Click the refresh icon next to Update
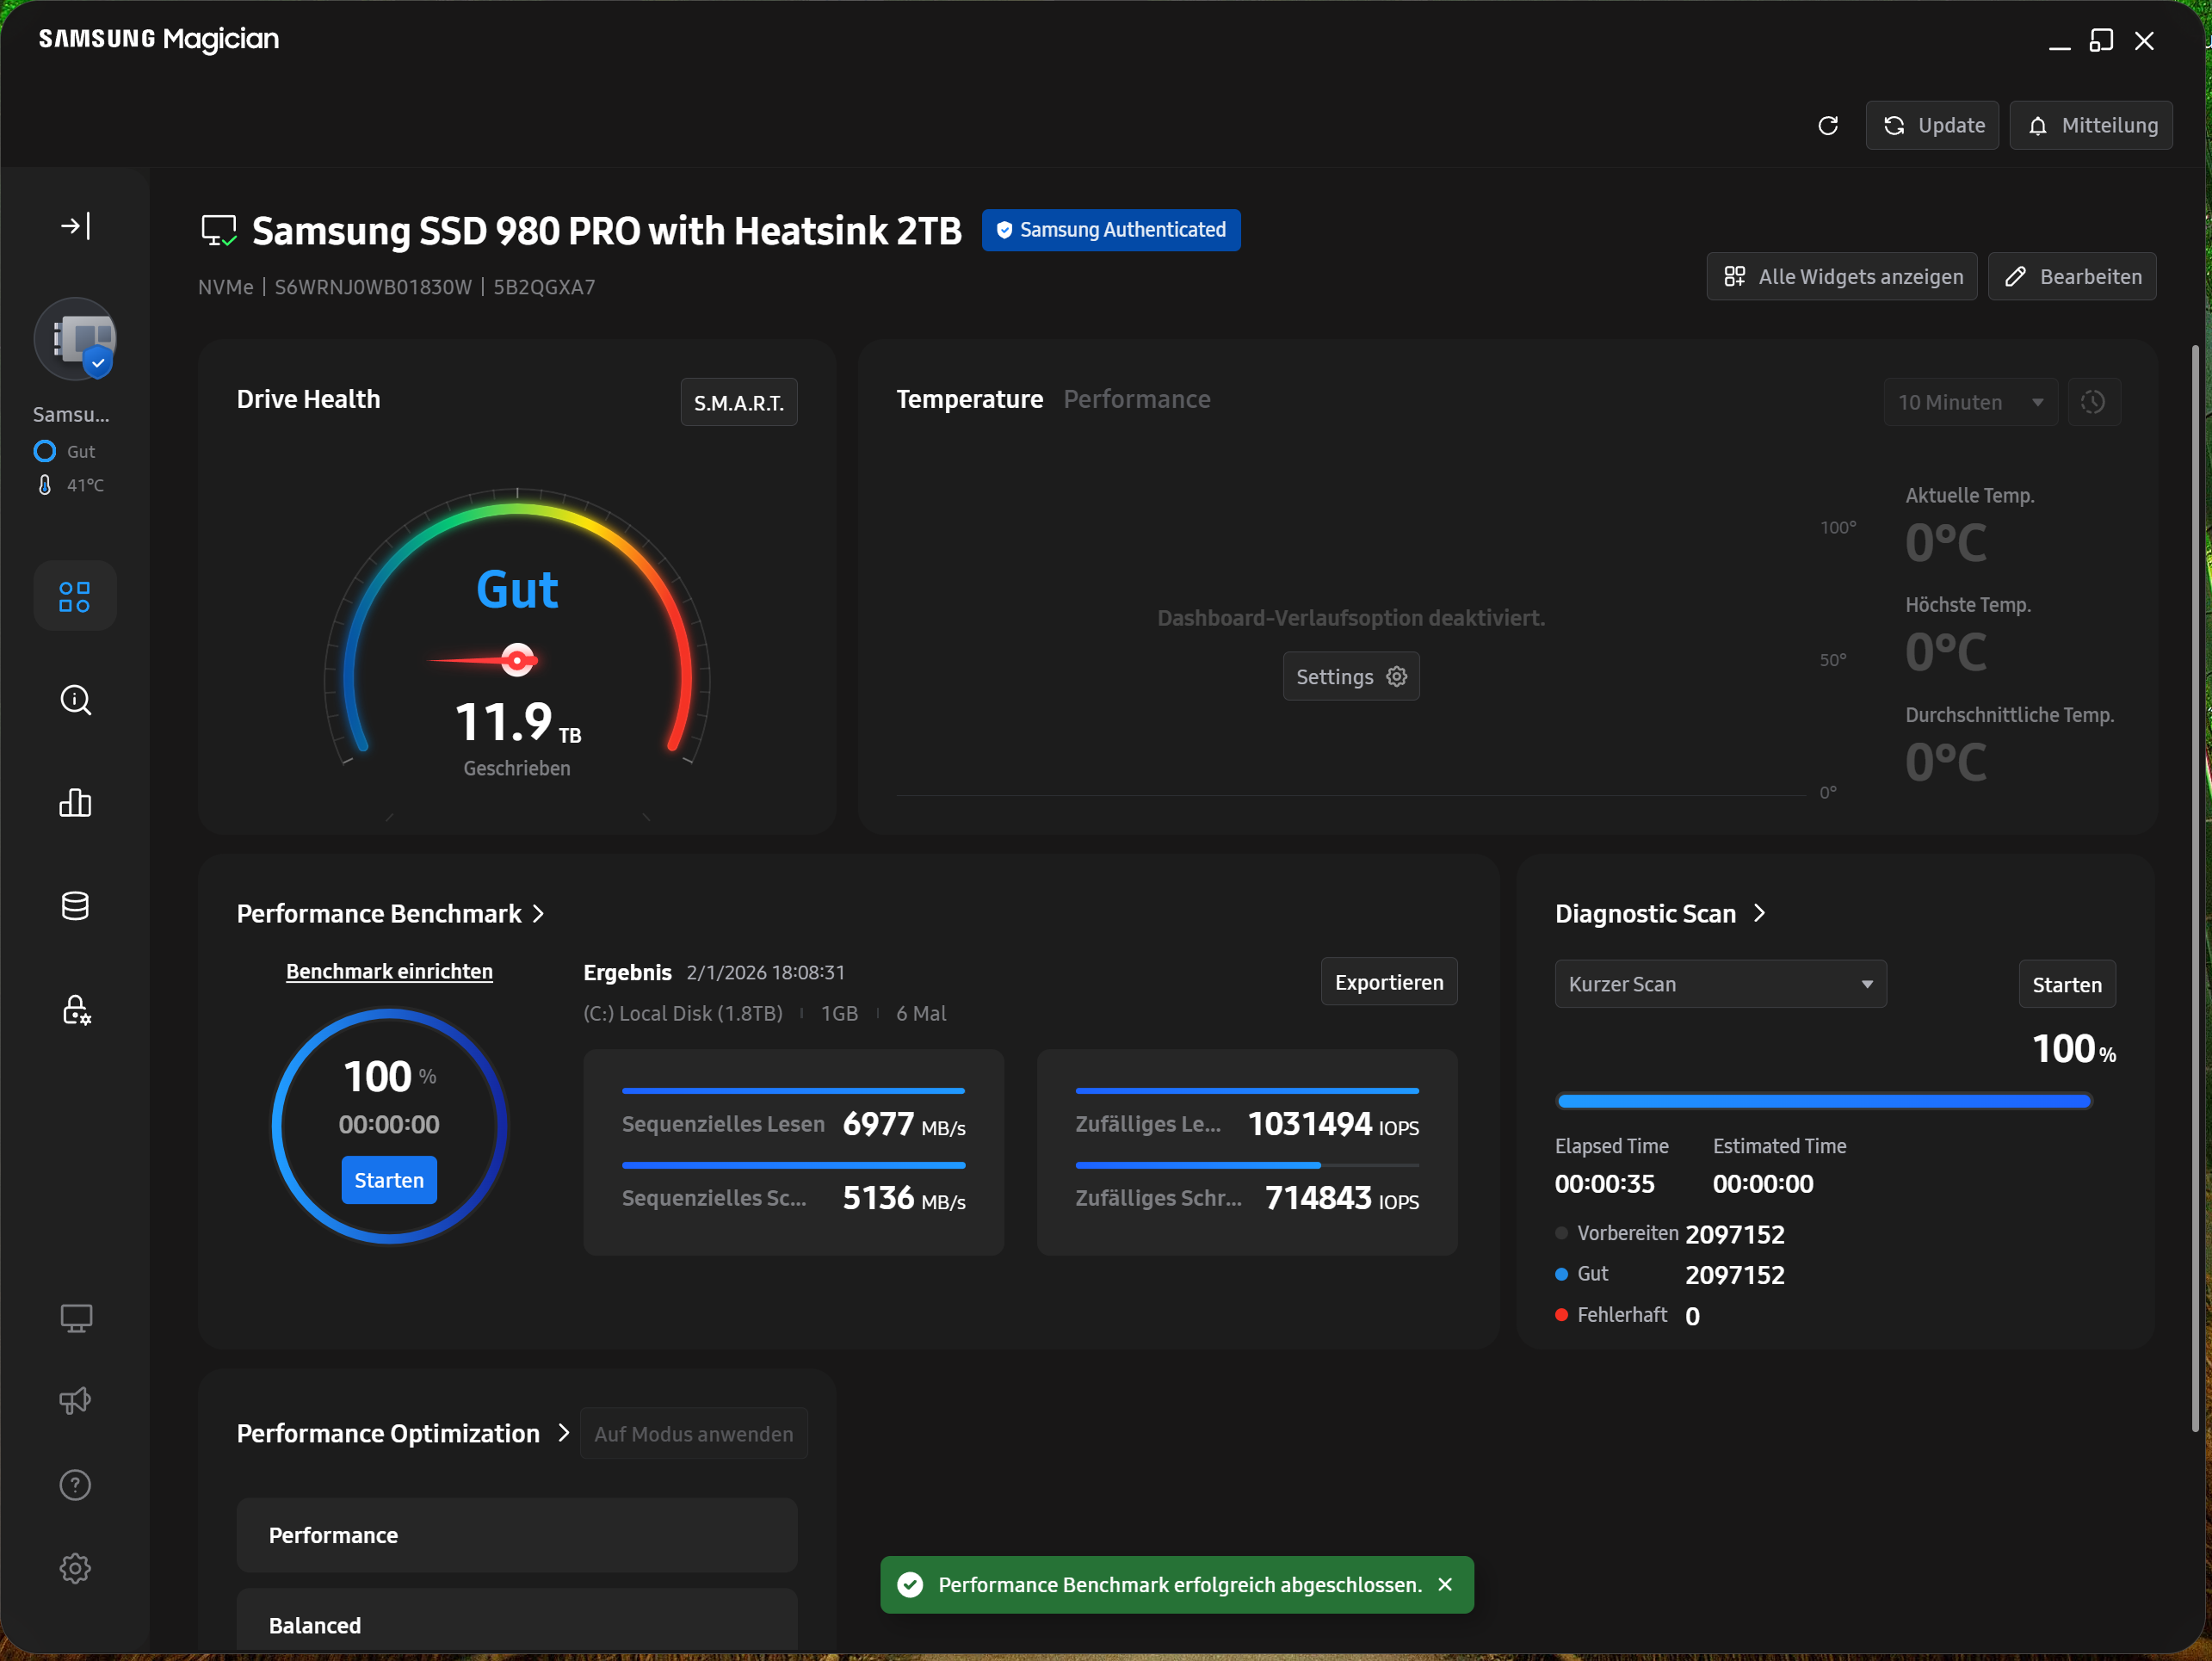The height and width of the screenshot is (1661, 2212). [x=1828, y=126]
